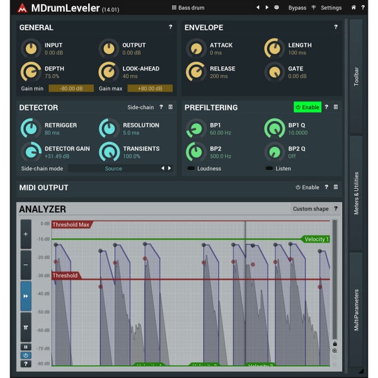The height and width of the screenshot is (378, 378).
Task: Toggle analyzer fast-forward scroll button
Action: tap(26, 296)
